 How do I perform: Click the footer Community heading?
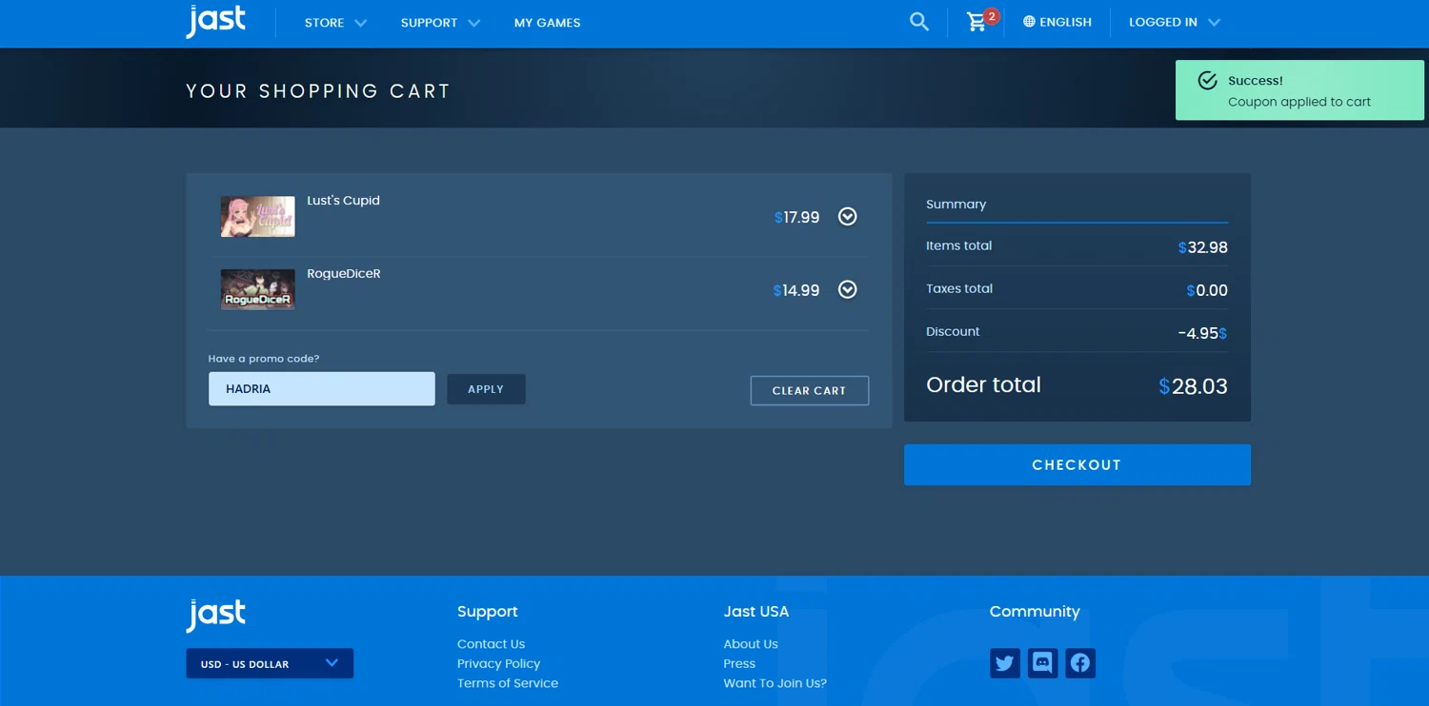tap(1035, 612)
